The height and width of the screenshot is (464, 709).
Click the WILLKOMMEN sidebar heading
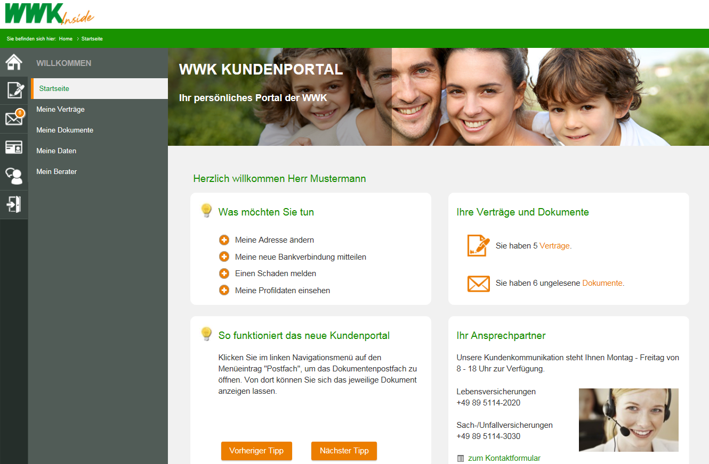(64, 63)
